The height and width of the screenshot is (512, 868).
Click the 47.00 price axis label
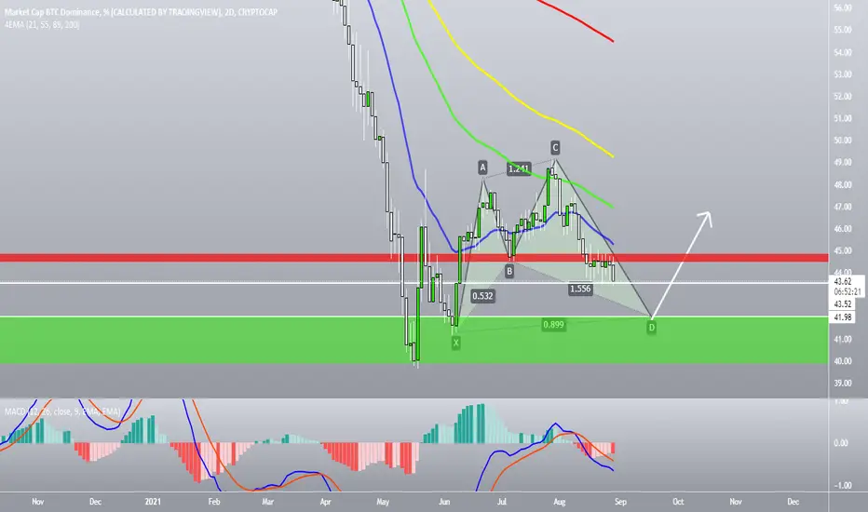click(843, 207)
